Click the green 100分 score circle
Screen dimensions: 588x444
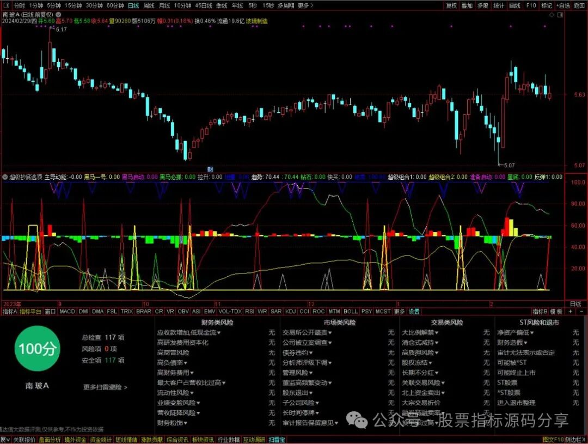(x=37, y=349)
